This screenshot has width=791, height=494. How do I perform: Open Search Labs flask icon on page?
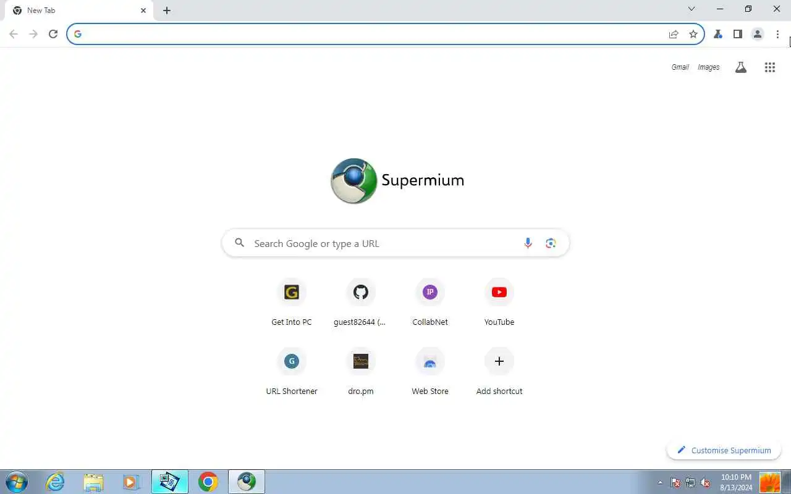pyautogui.click(x=741, y=67)
